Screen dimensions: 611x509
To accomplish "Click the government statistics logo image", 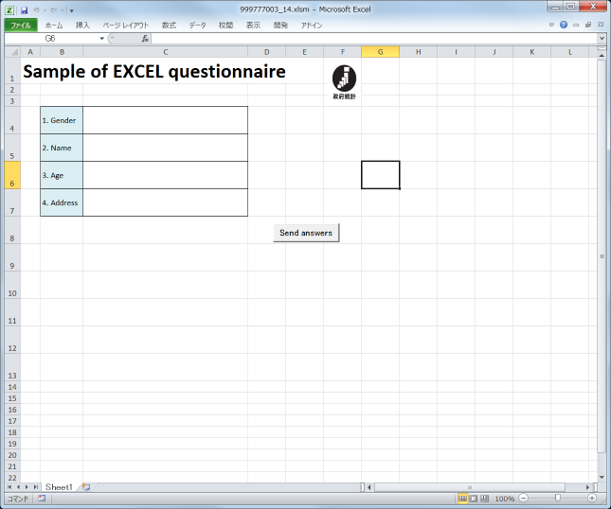I will pyautogui.click(x=345, y=79).
